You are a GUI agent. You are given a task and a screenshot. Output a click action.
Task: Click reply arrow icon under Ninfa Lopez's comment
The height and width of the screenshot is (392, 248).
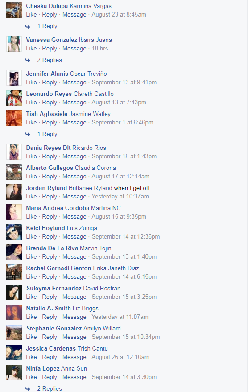(28, 389)
